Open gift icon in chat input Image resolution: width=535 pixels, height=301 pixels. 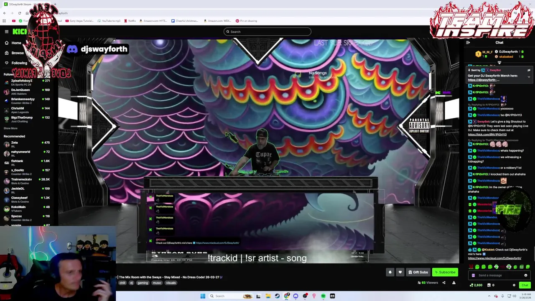click(x=473, y=275)
